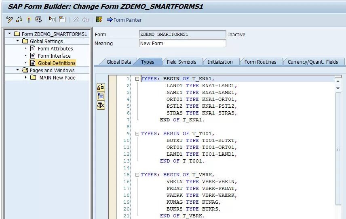Click the Meaning field containing New Form
Viewport: 346px width, 219px height.
pos(182,44)
